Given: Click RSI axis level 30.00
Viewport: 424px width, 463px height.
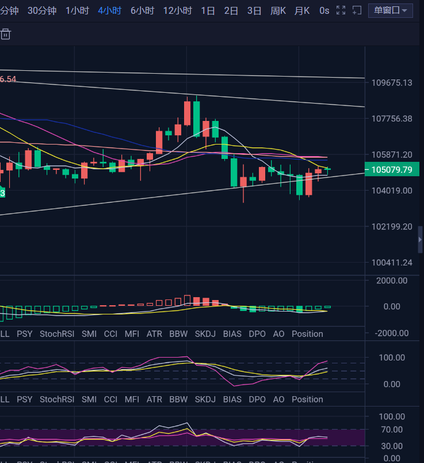Looking at the screenshot, I should pos(392,446).
